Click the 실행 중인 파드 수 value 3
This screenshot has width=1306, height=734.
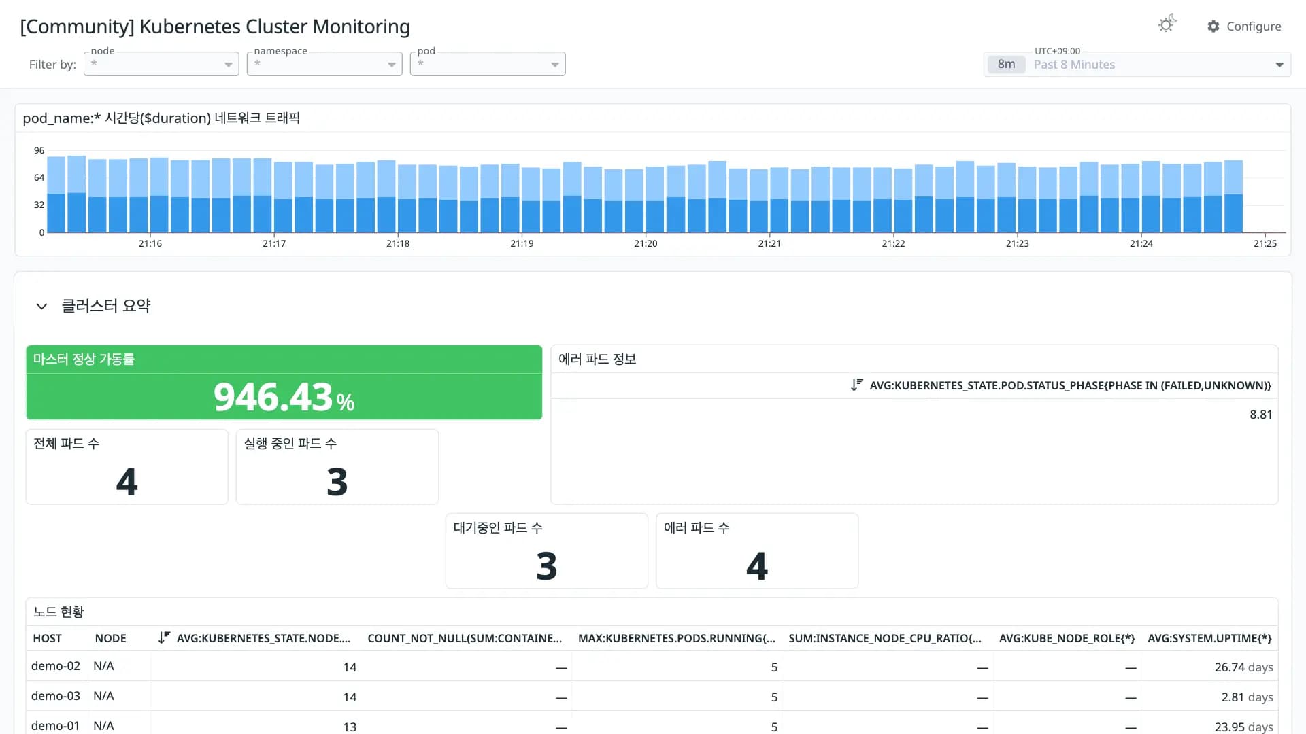pyautogui.click(x=337, y=481)
